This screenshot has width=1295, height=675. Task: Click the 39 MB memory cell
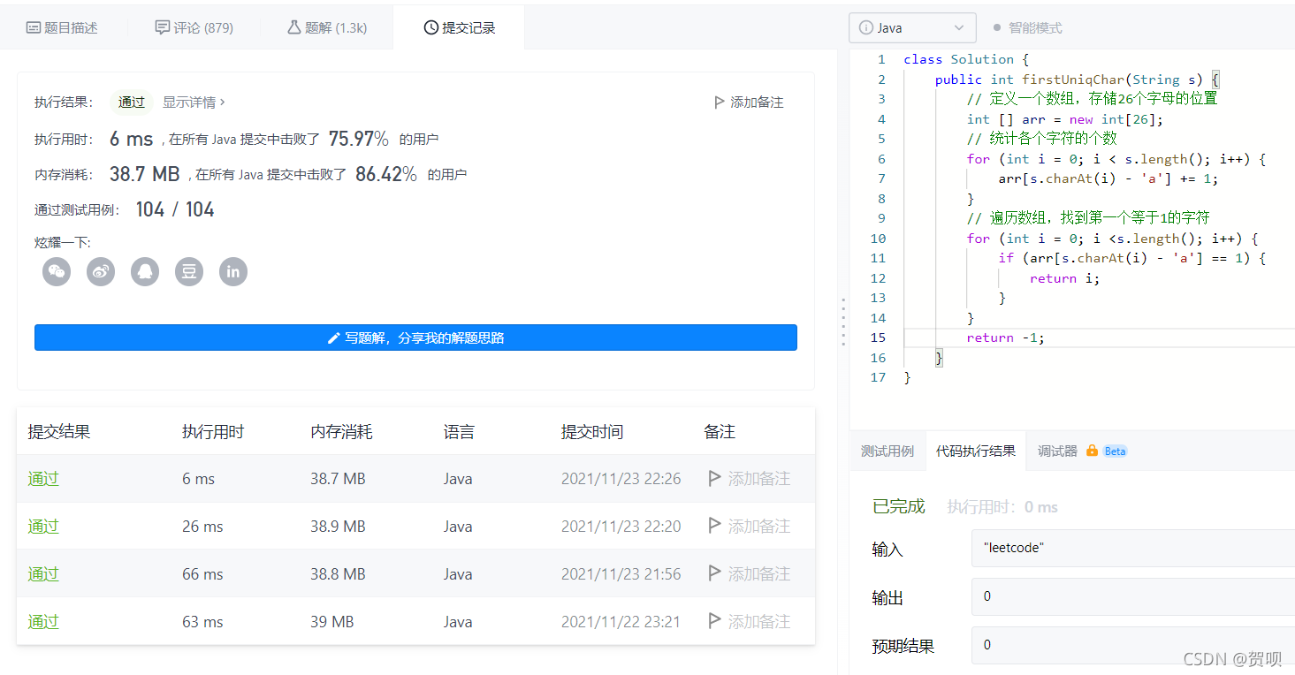click(332, 622)
